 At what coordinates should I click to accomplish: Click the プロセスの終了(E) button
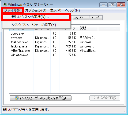(105, 98)
